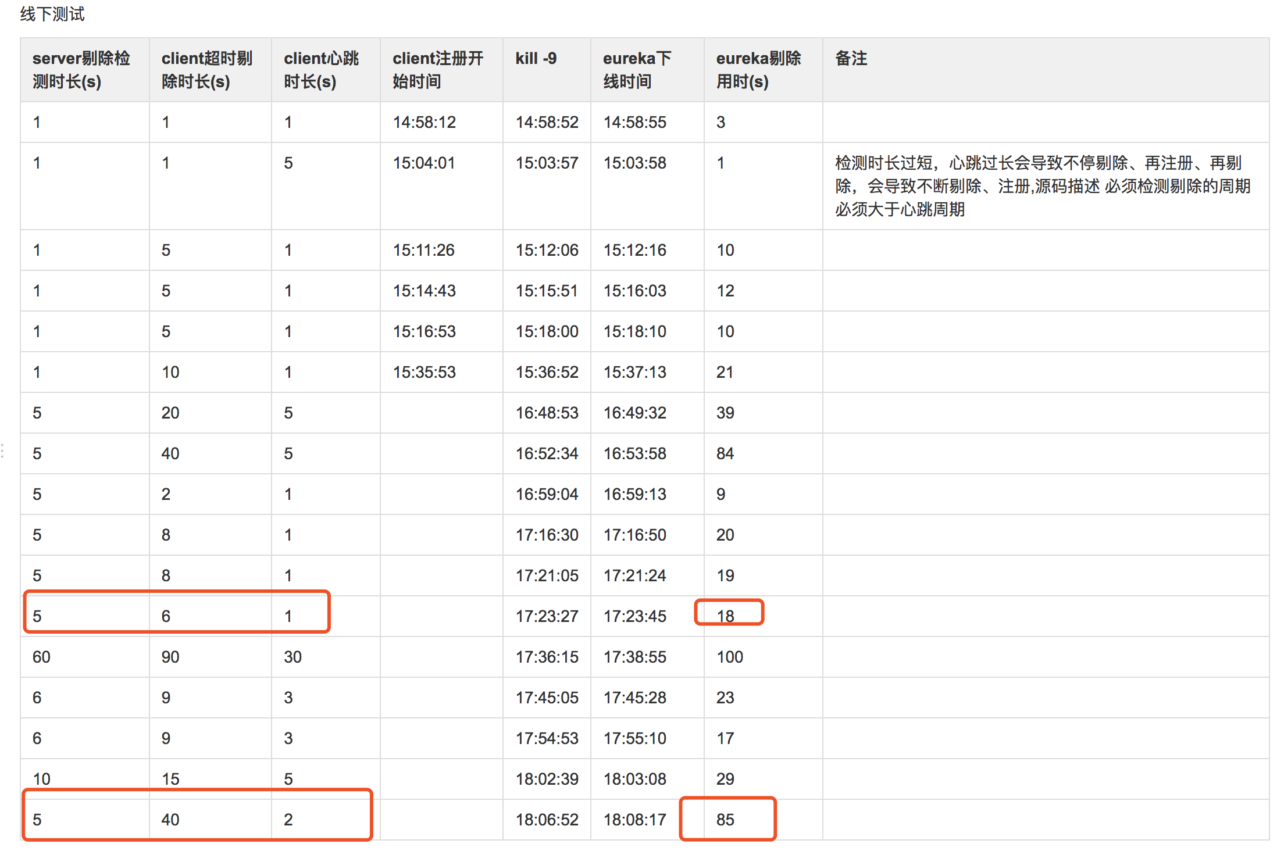Click the 30 heartbeat duration cell
The height and width of the screenshot is (851, 1277).
[293, 657]
